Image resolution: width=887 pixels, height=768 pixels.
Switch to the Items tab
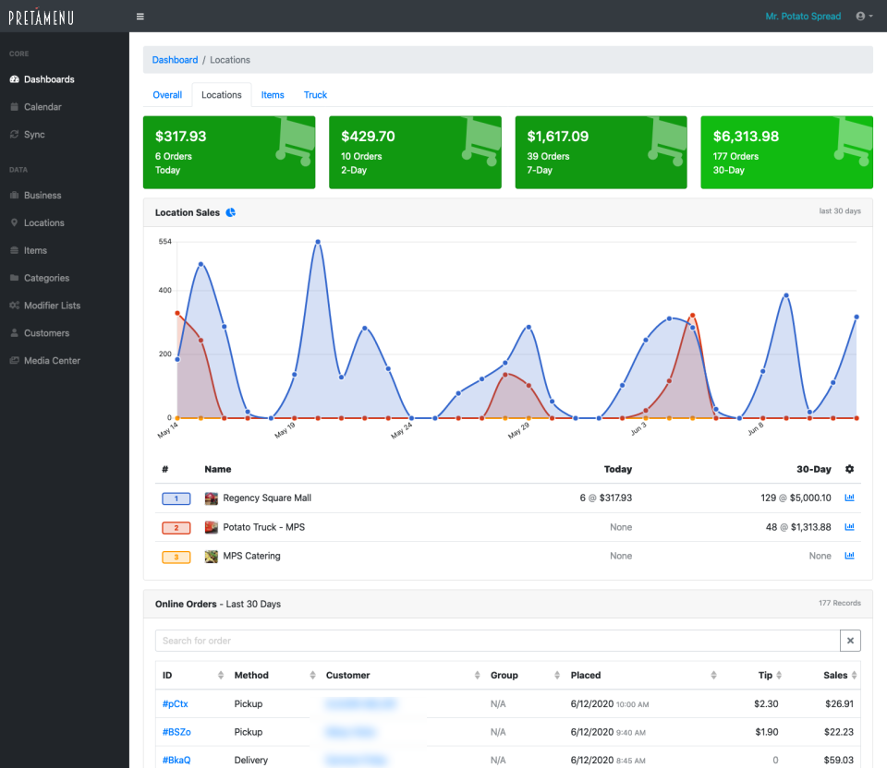[x=273, y=95]
